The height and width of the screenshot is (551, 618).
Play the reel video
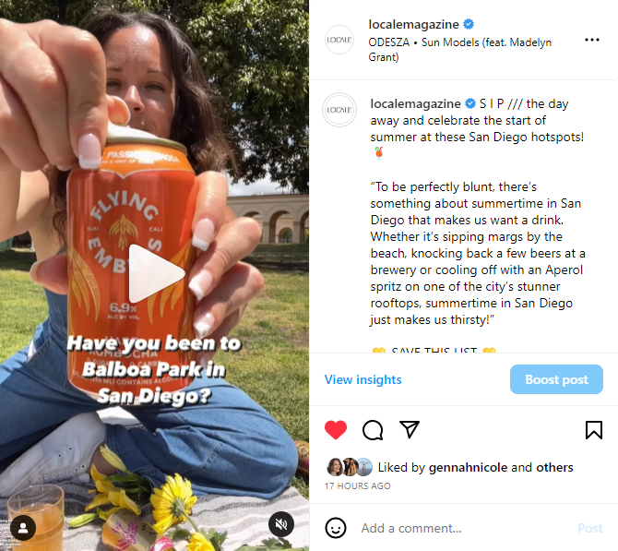[x=157, y=274]
